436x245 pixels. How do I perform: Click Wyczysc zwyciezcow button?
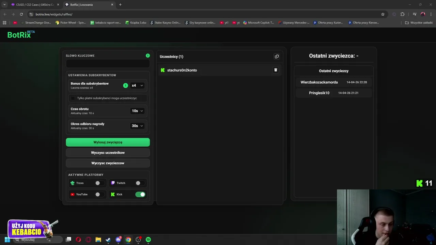click(x=108, y=163)
